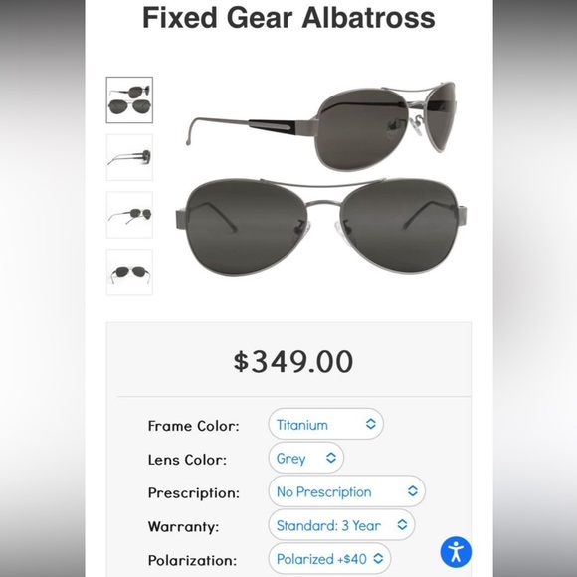Screen dimensions: 577x577
Task: Click the Lens Color dropdown arrows
Action: (x=331, y=458)
